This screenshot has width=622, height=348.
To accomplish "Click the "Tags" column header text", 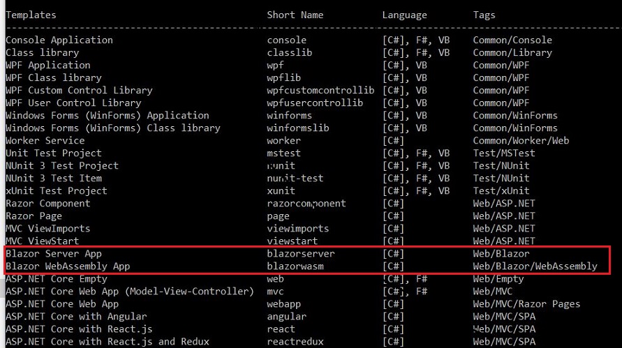I will [x=484, y=15].
